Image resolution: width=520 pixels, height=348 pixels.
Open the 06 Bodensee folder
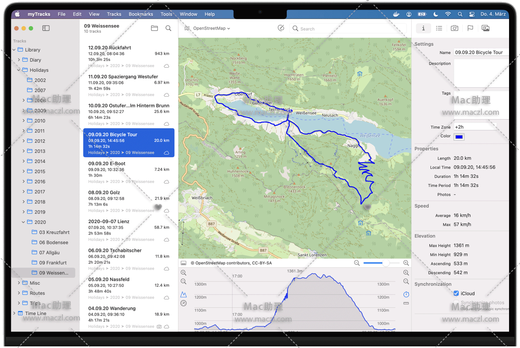pos(53,243)
